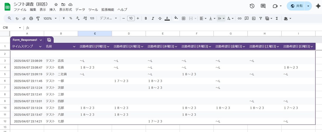
Task: Open the 編集 menu
Action: (x=33, y=10)
